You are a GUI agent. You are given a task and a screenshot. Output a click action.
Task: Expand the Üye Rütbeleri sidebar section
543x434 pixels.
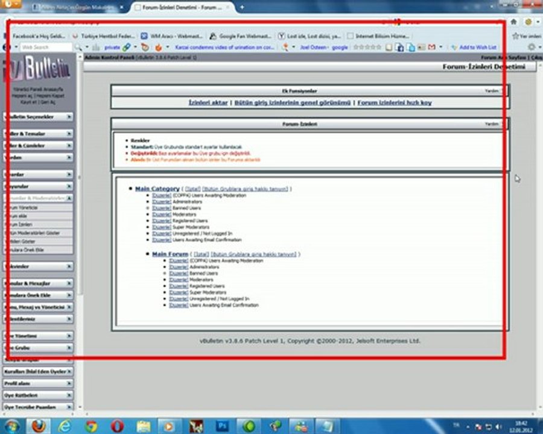click(x=39, y=395)
